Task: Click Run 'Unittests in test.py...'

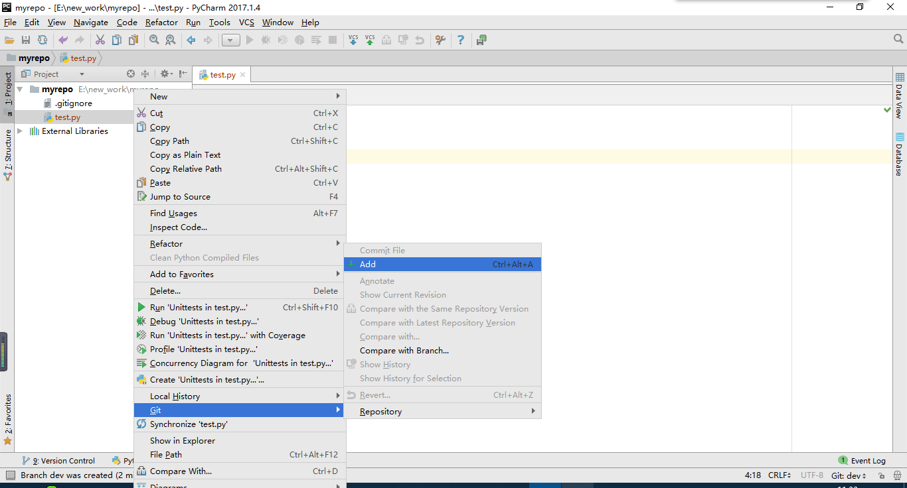Action: [240, 307]
